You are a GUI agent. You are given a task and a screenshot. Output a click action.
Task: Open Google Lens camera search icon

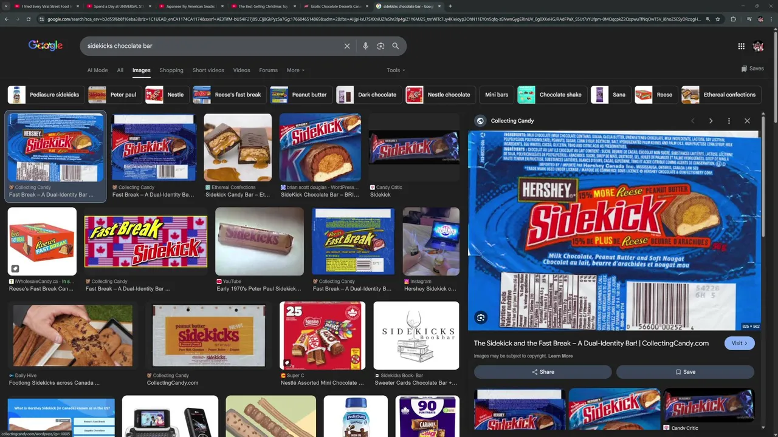(x=380, y=46)
